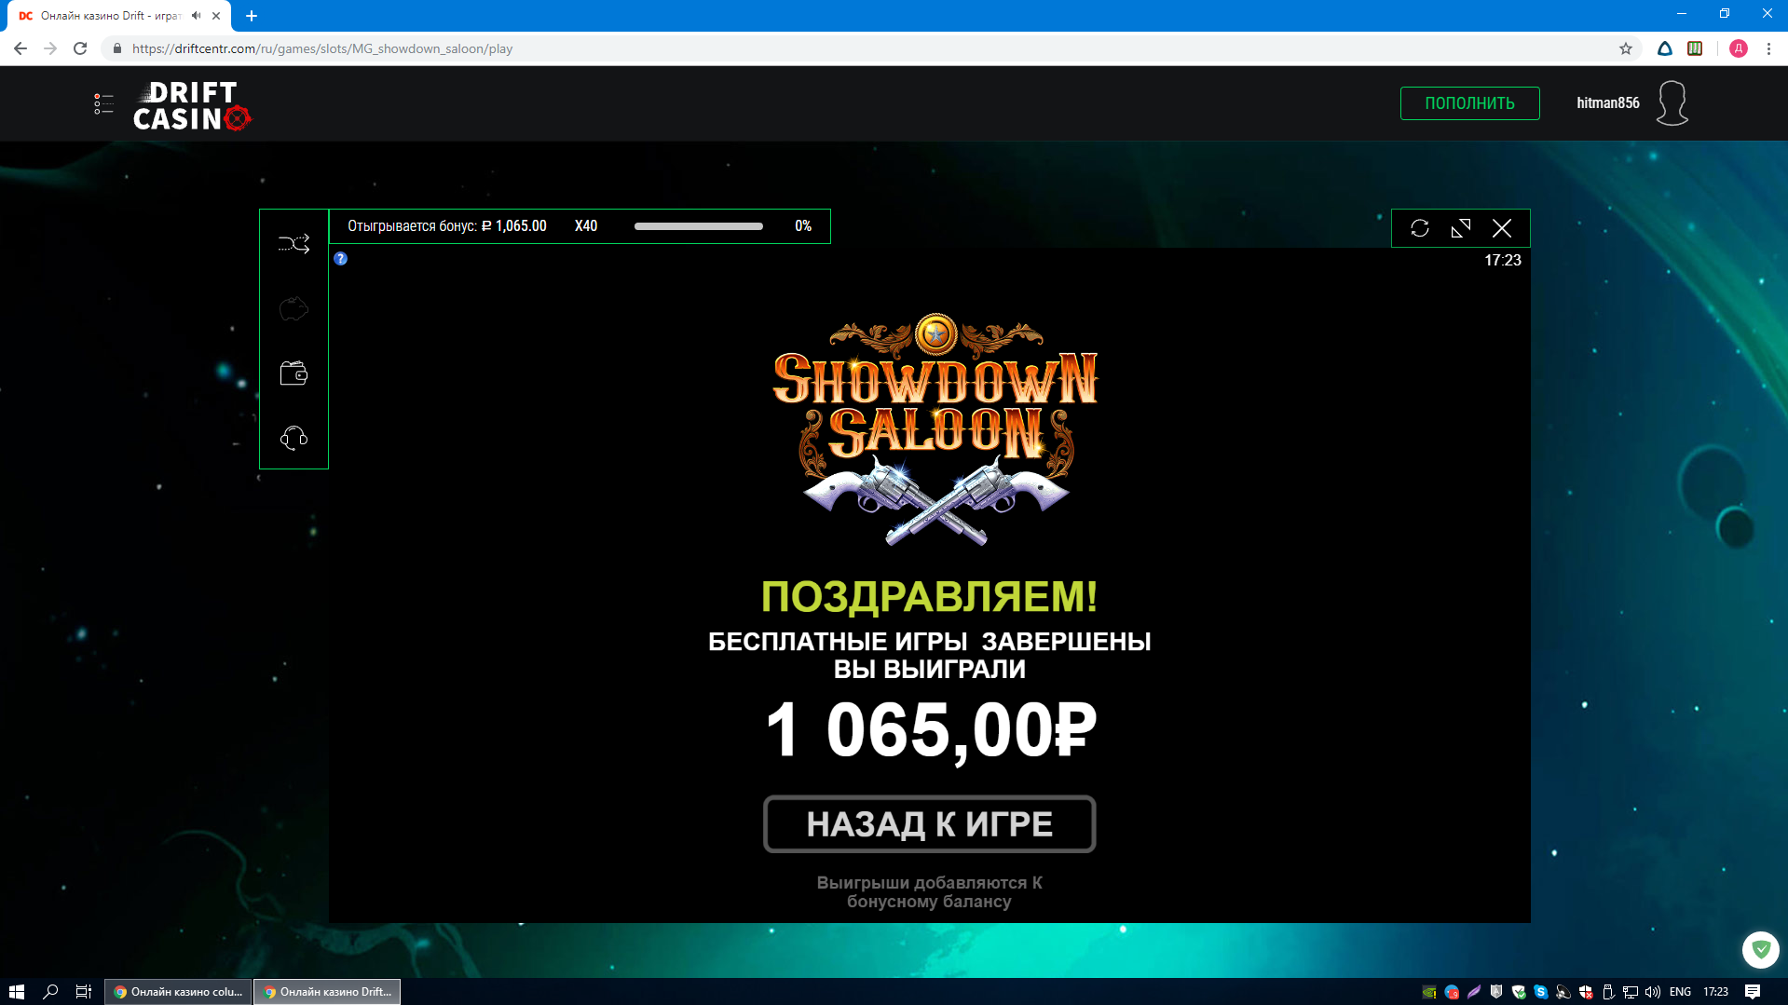
Task: Open the casino hamburger menu icon
Action: (103, 103)
